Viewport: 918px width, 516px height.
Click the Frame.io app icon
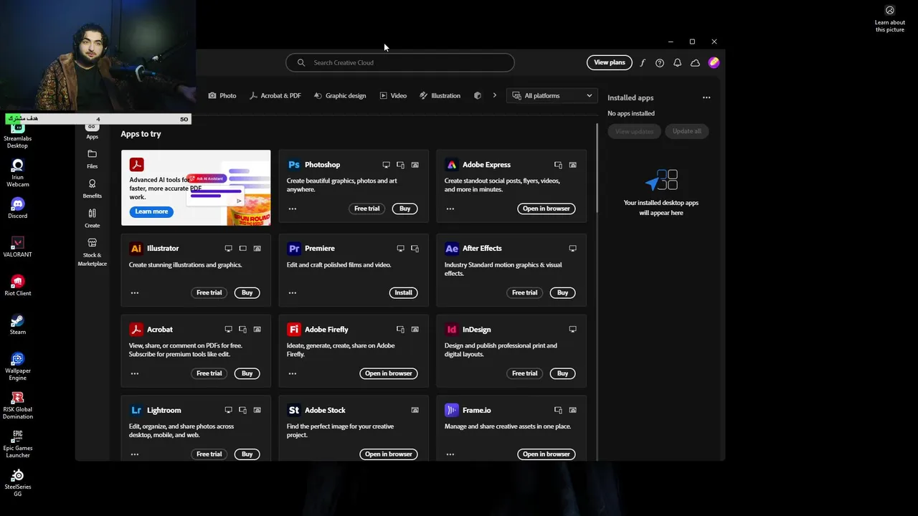tap(451, 411)
